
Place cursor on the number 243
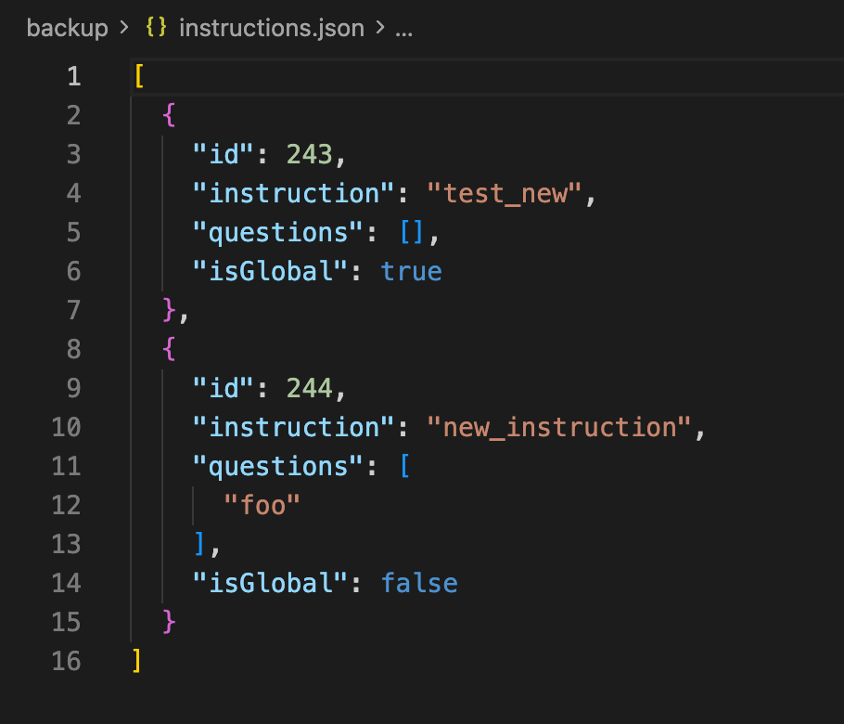point(309,154)
